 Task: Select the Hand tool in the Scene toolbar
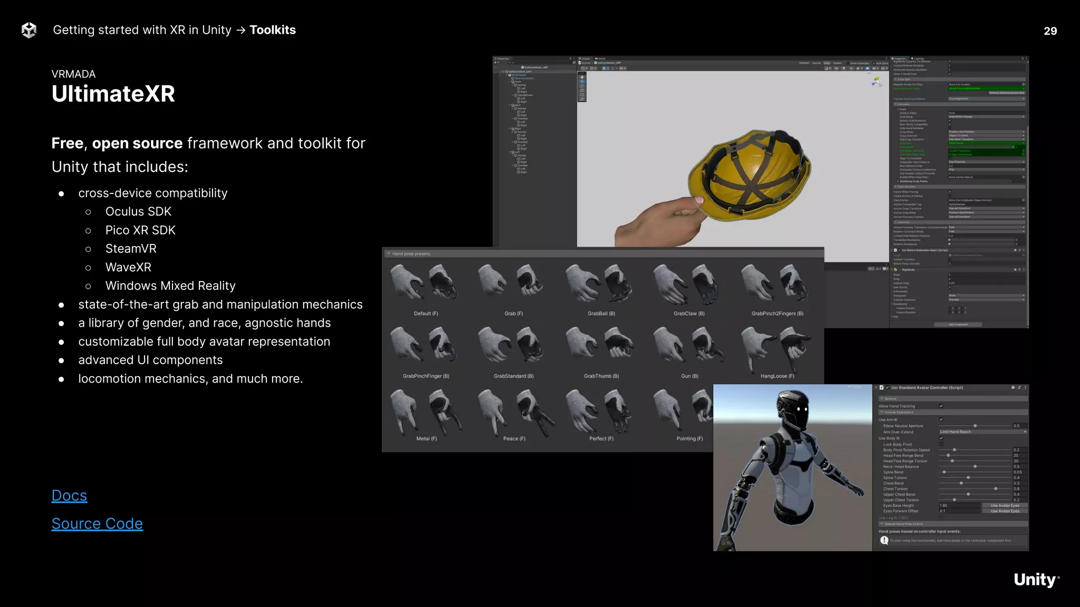pyautogui.click(x=582, y=77)
